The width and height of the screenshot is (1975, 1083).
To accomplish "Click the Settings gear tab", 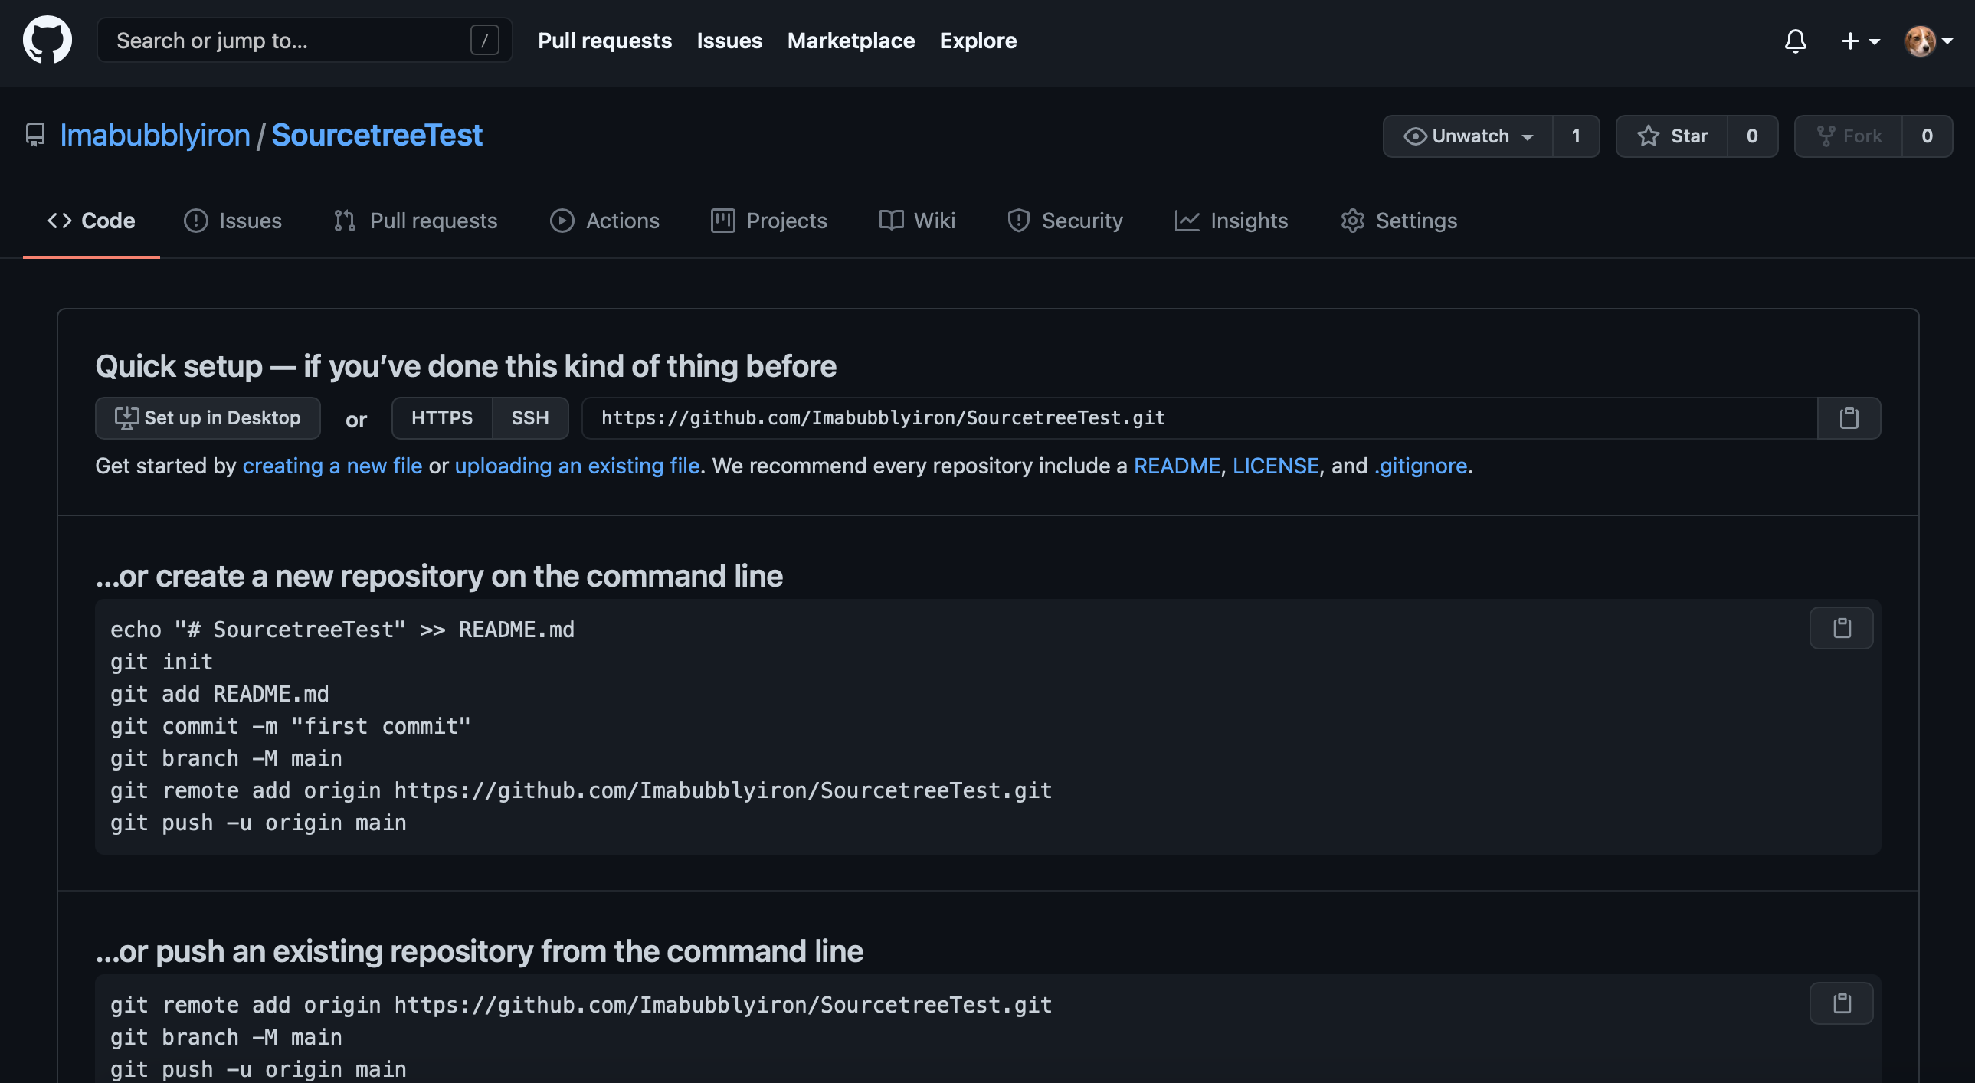I will [1398, 221].
